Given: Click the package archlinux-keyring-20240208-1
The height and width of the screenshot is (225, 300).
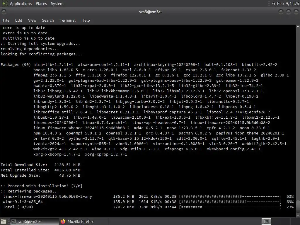Looking at the screenshot, I should [x=167, y=65].
